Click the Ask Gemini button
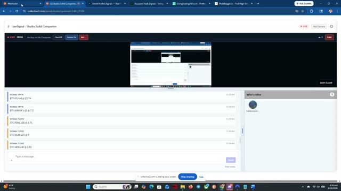Screen dimensions: 341x191 tap(304, 4)
